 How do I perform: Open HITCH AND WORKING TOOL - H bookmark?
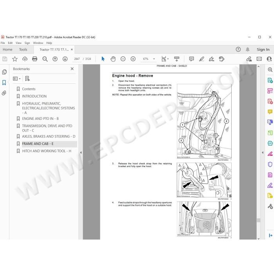(47, 151)
